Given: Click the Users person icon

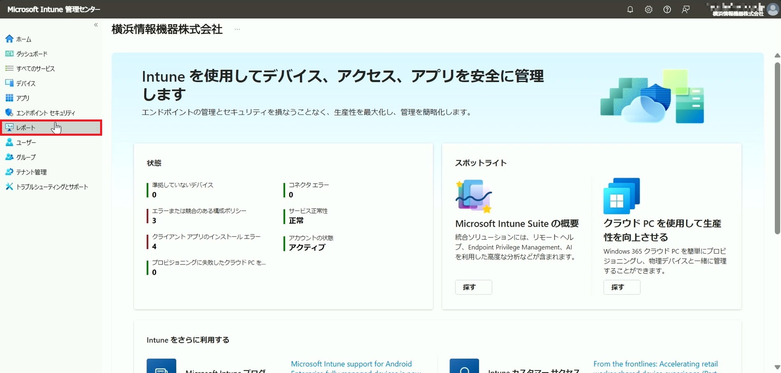Looking at the screenshot, I should (9, 142).
